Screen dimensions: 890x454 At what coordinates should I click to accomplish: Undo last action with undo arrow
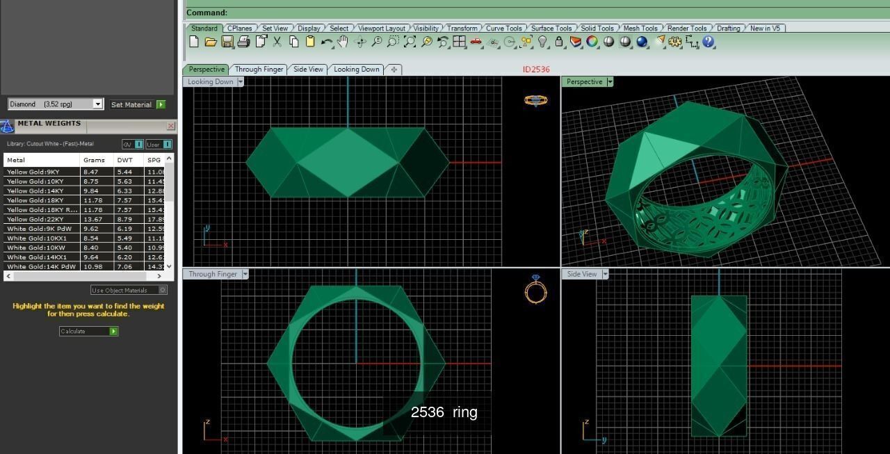click(327, 42)
